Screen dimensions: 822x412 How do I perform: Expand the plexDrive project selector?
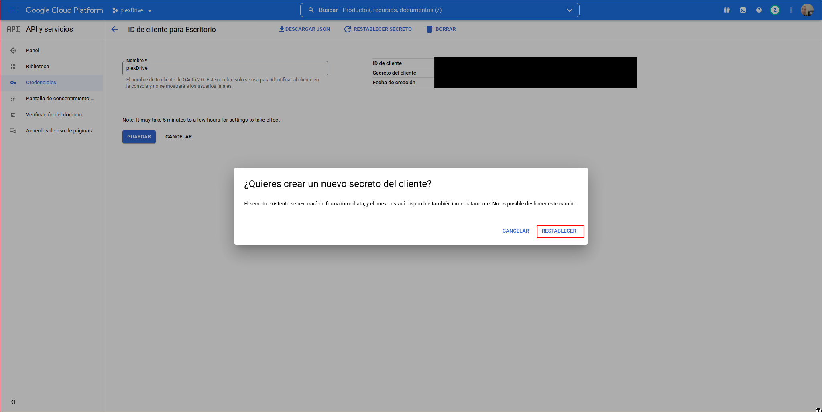click(132, 10)
